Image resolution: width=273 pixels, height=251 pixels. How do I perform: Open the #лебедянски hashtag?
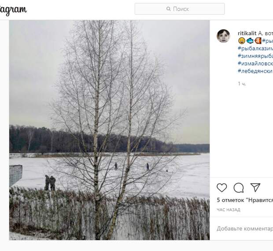click(255, 71)
